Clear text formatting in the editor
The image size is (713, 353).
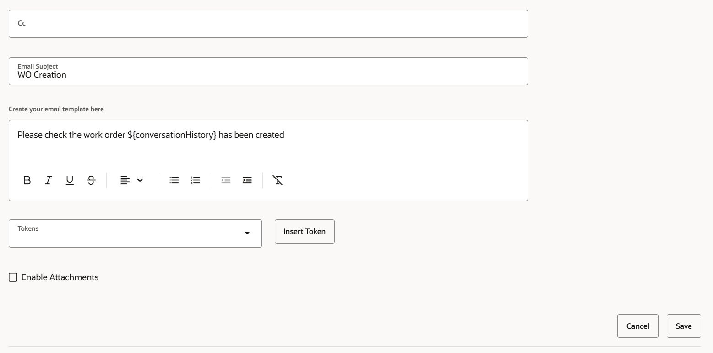(x=278, y=180)
